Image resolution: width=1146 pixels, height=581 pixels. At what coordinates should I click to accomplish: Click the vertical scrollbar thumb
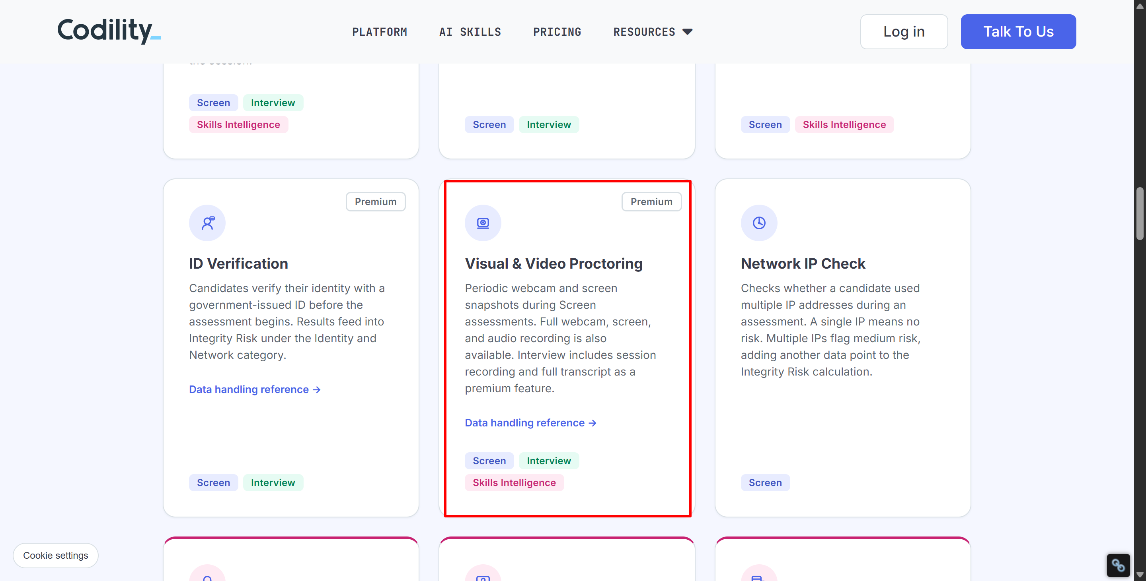coord(1140,213)
